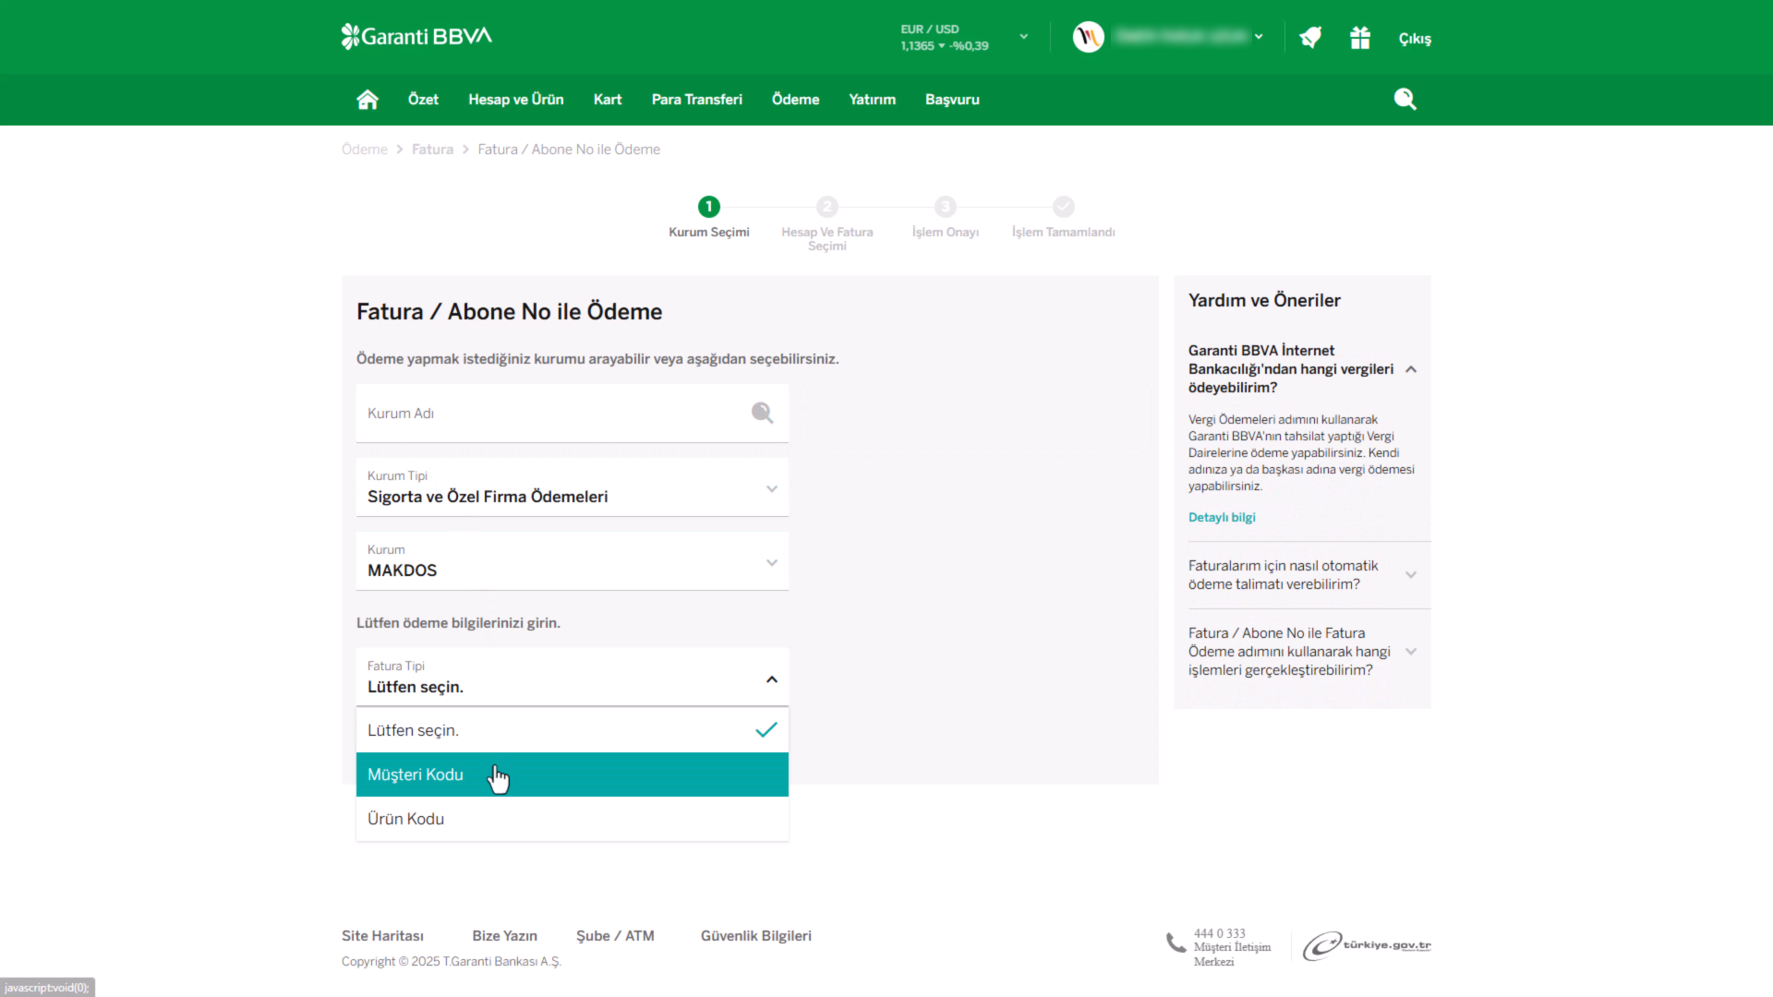This screenshot has width=1773, height=997.
Task: Click step 4 İşlem Tamamlandı
Action: [1064, 207]
